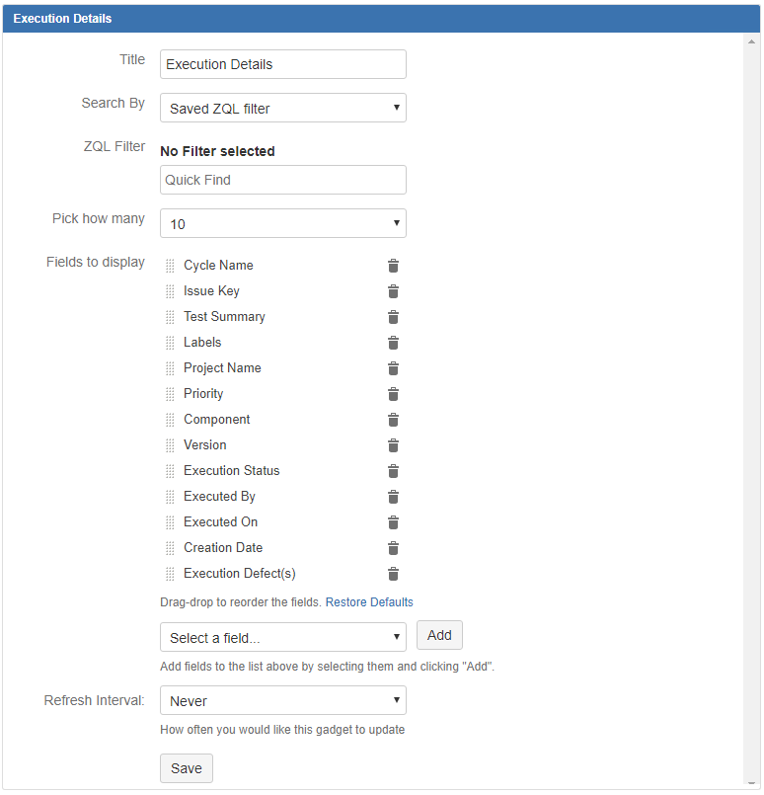Delete the Creation Date field
This screenshot has width=764, height=795.
coord(393,547)
